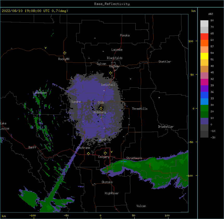Viewport: 224px width, 219px height.
Task: Click the 100 tick on the right axis
Action: point(191,41)
